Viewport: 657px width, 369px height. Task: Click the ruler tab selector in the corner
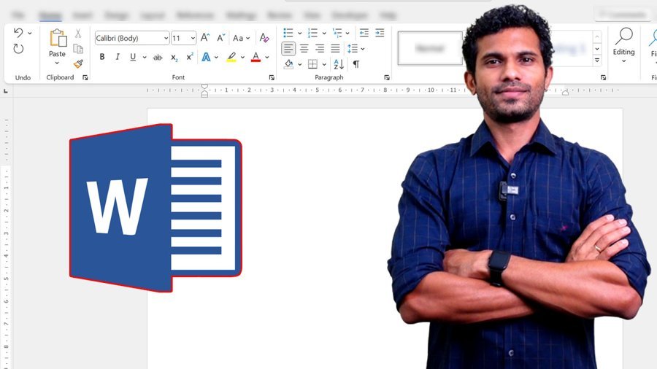click(x=6, y=90)
